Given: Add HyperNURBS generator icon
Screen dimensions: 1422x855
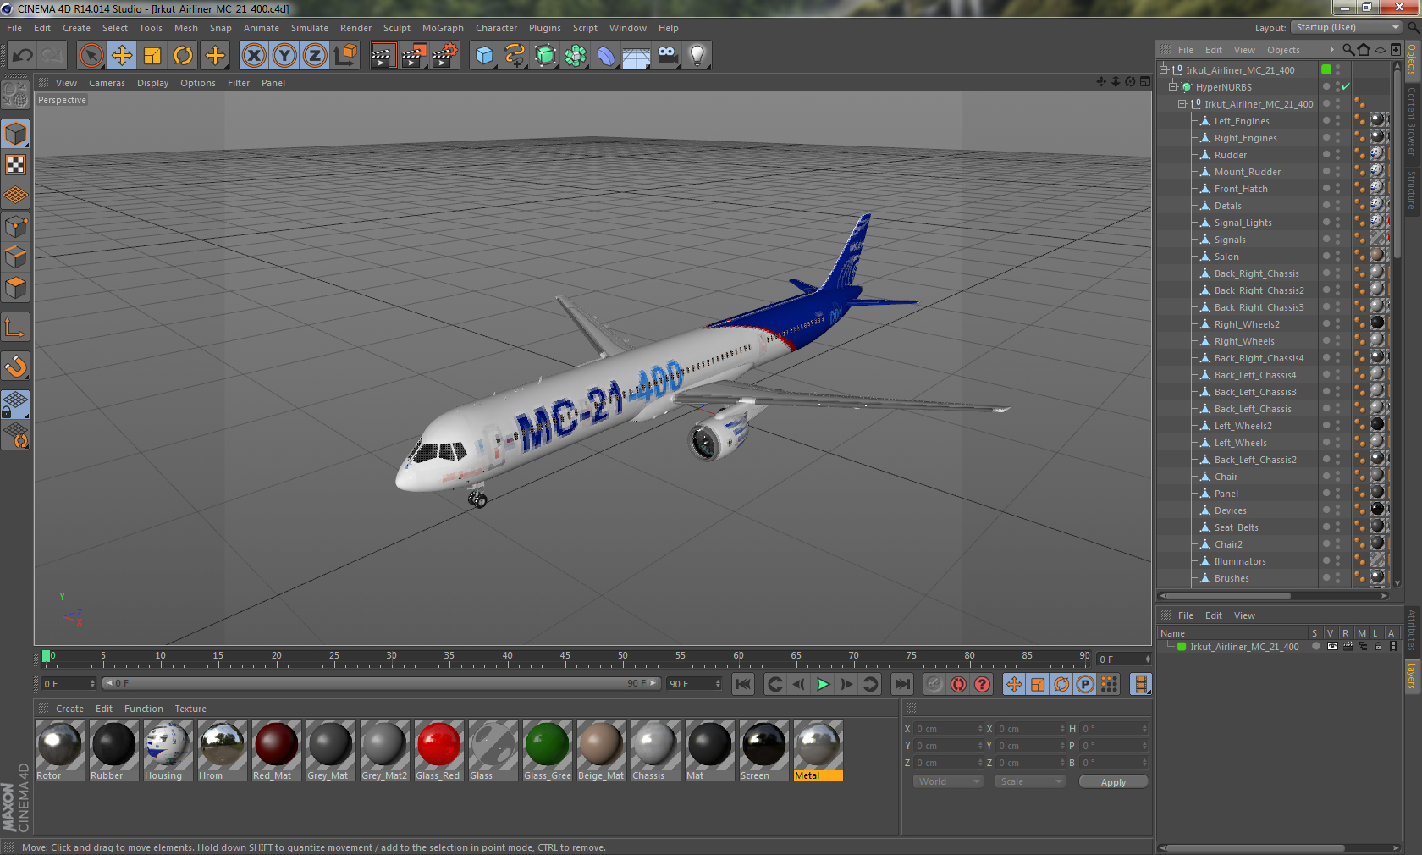Looking at the screenshot, I should click(x=545, y=56).
